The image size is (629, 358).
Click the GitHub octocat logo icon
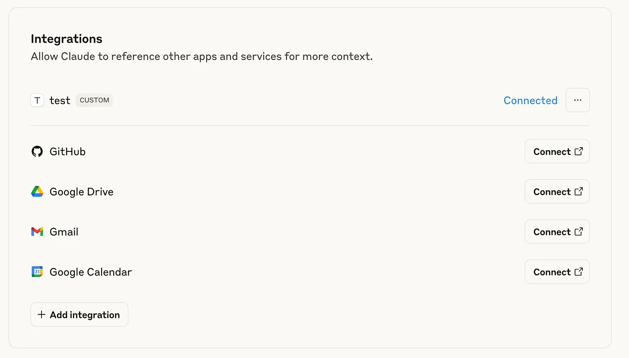pos(37,151)
